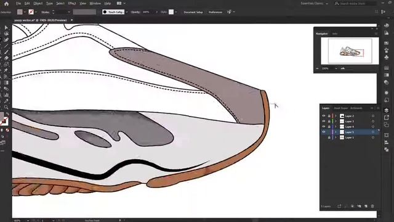
Task: Unlock Layer 4 padlock
Action: pyautogui.click(x=329, y=126)
